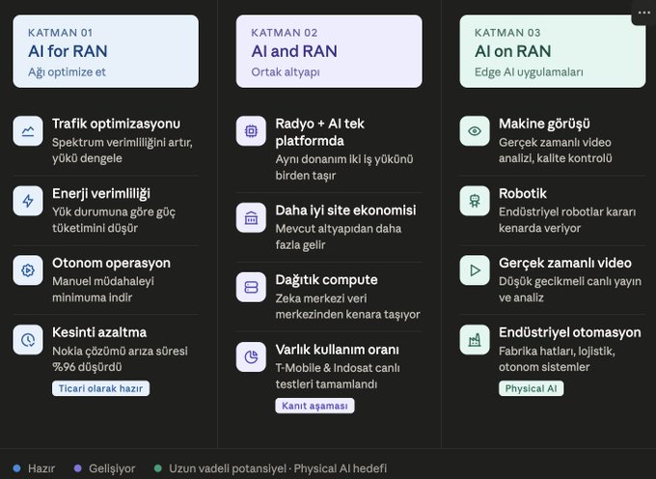Click the Gerçek zamanlı video title
Image resolution: width=656 pixels, height=479 pixels.
565,263
